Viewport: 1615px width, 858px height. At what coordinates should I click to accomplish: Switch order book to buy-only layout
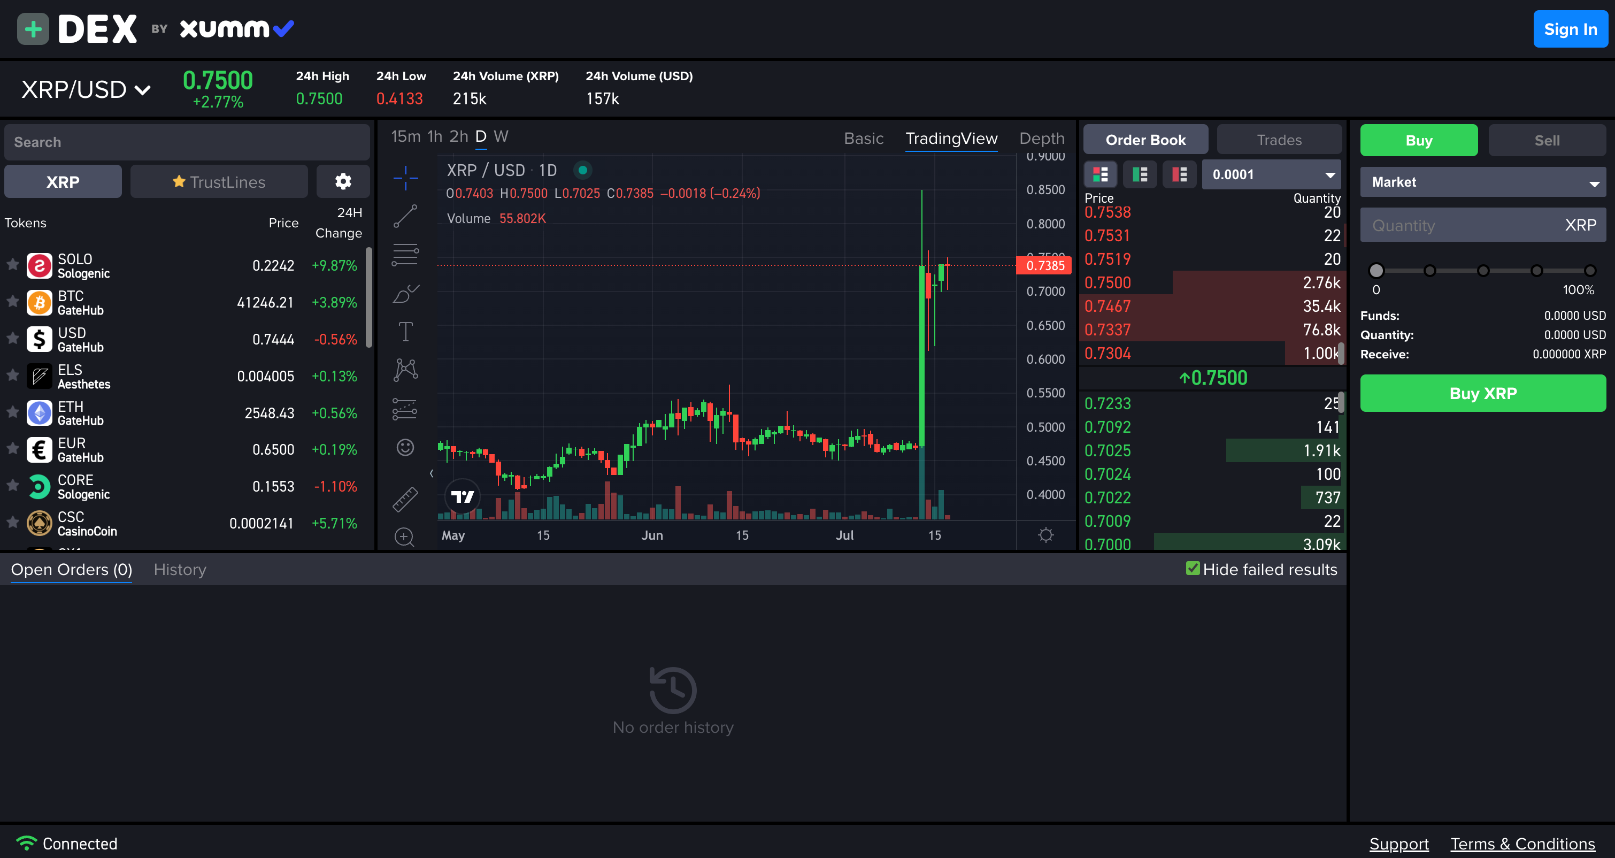click(1140, 174)
